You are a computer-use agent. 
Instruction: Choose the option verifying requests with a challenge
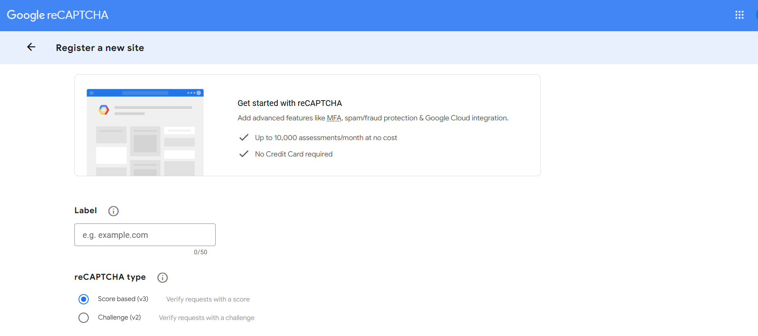(x=206, y=318)
